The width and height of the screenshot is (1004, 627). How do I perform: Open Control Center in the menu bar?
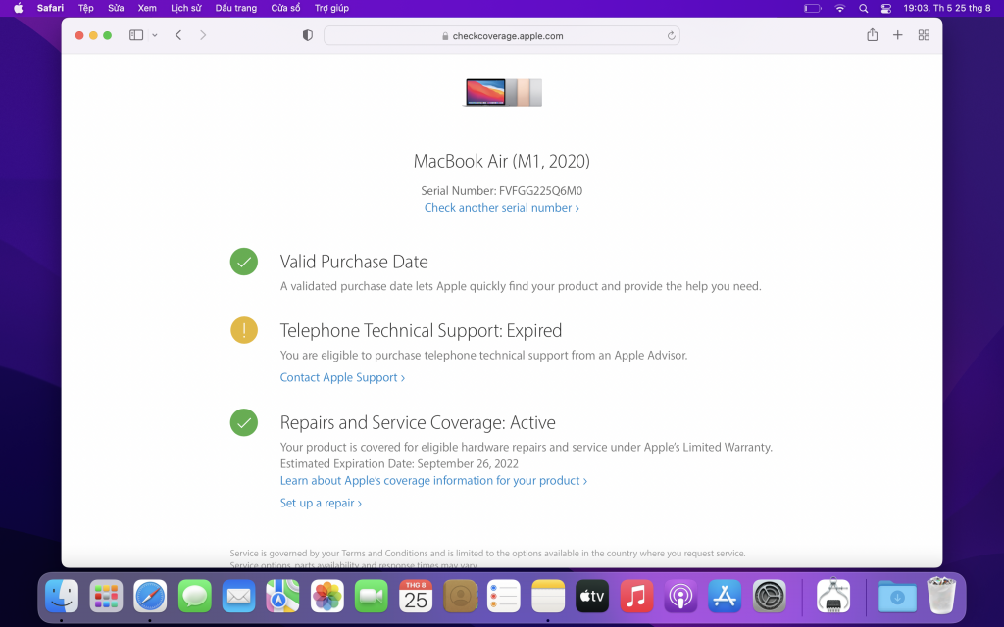[x=886, y=8]
